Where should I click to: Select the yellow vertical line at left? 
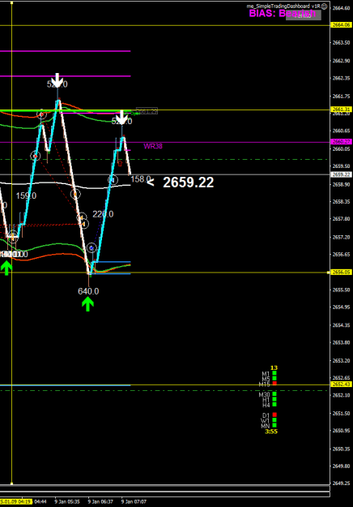(11, 243)
